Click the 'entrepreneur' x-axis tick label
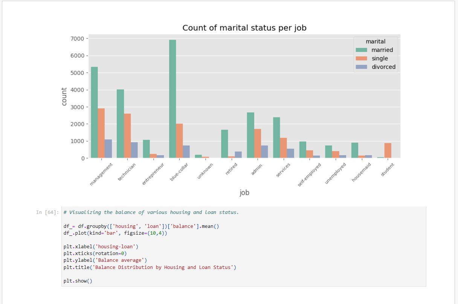 tap(153, 174)
